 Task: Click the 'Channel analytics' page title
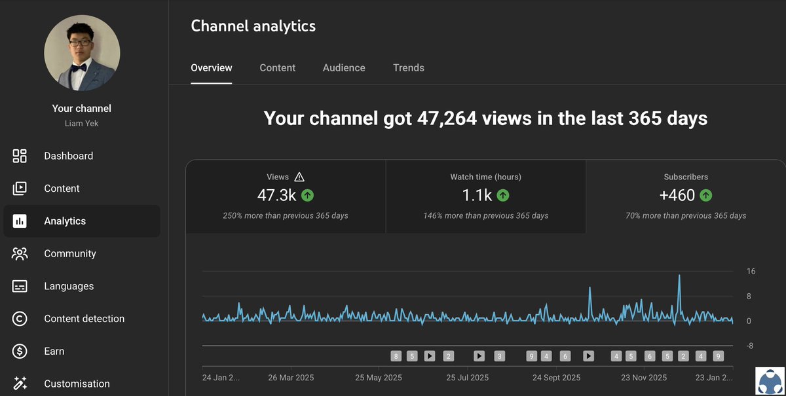pyautogui.click(x=253, y=26)
